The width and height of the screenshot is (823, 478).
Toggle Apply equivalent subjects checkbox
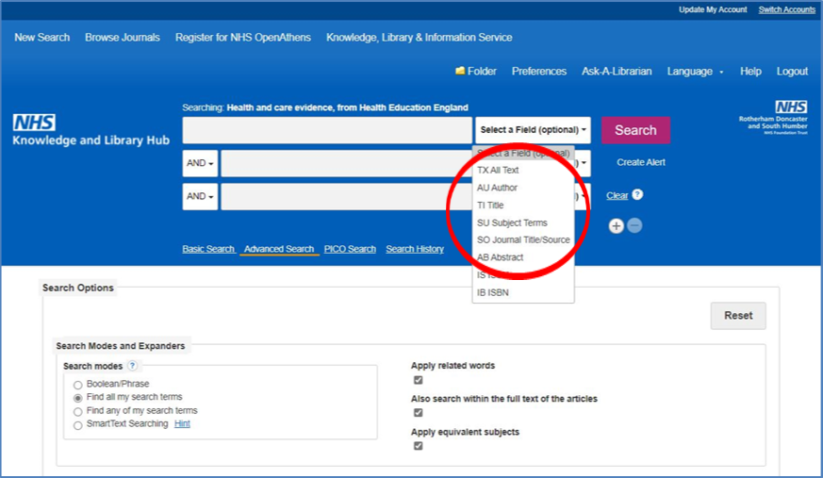pos(418,445)
